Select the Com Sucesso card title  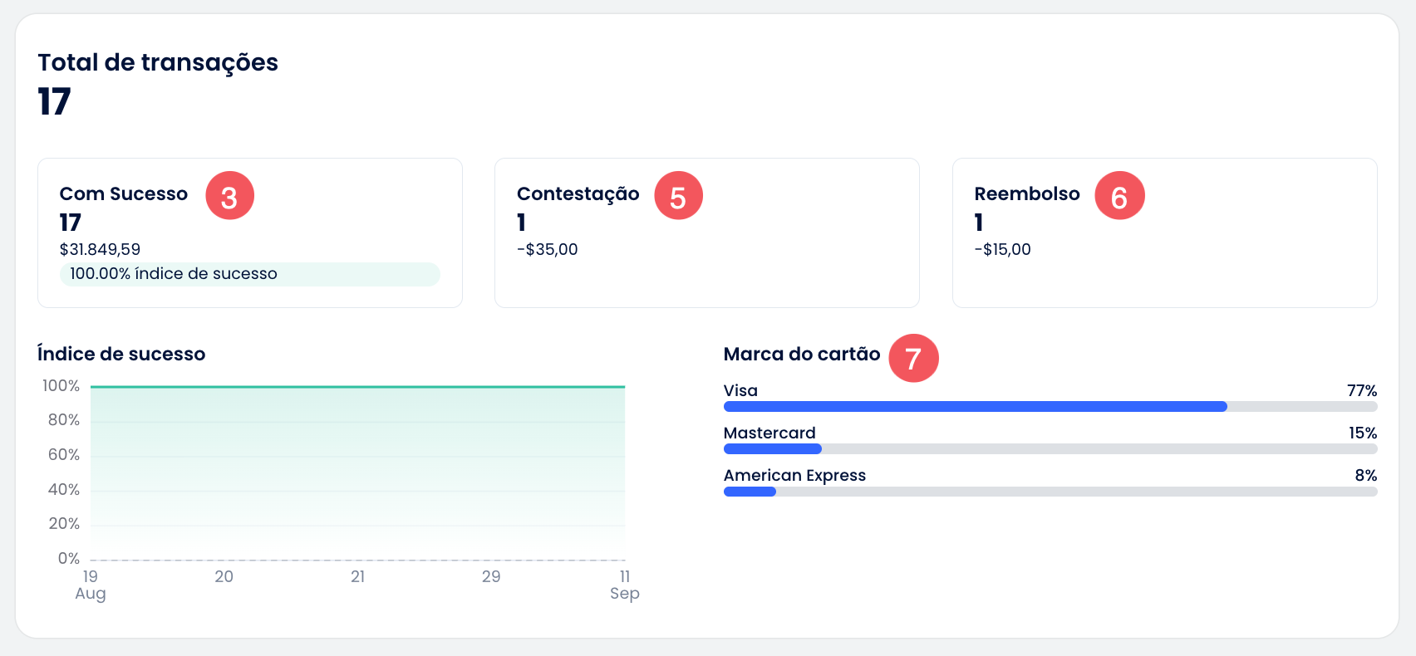click(x=124, y=193)
